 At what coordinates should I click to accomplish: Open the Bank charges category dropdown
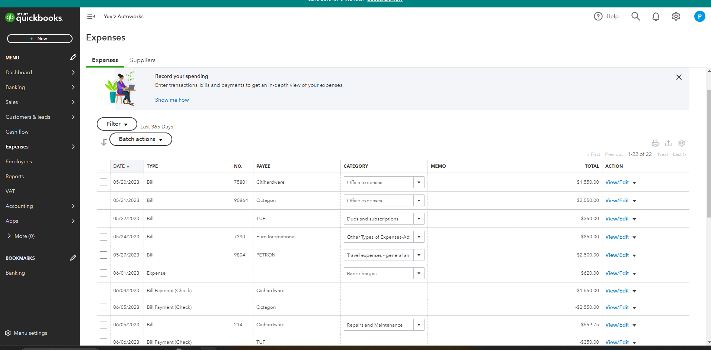[x=419, y=273]
